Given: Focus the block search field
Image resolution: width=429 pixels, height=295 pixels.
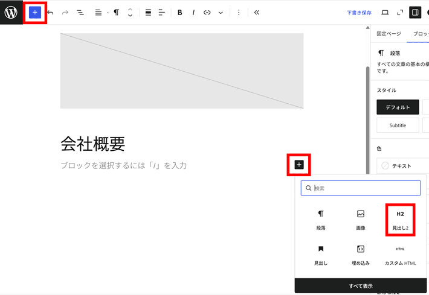Looking at the screenshot, I should [x=361, y=188].
